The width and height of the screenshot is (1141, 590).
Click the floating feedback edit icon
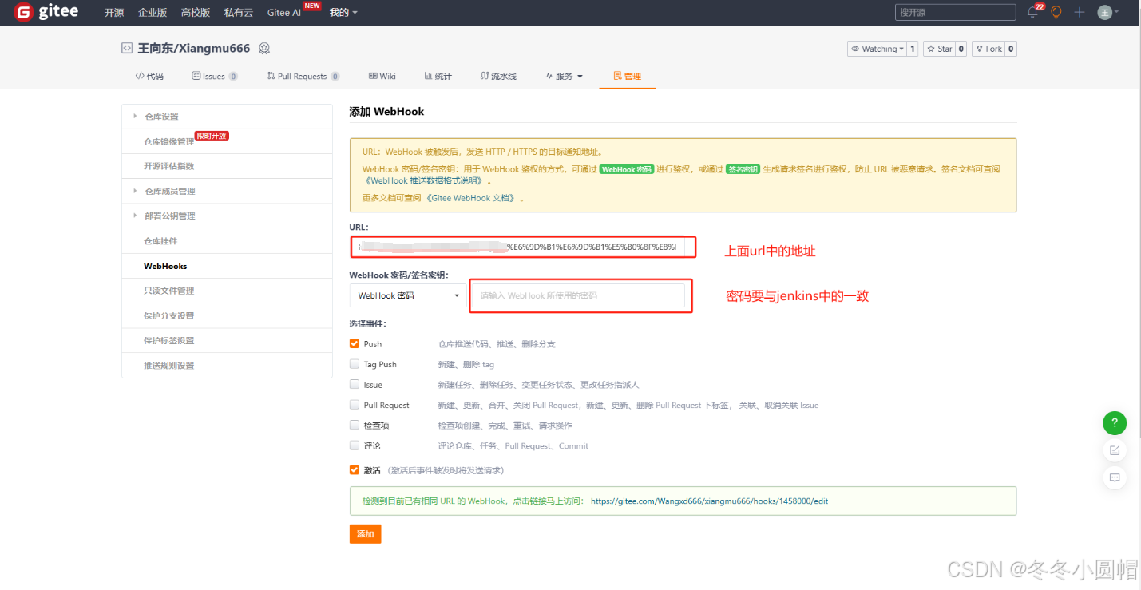coord(1115,450)
